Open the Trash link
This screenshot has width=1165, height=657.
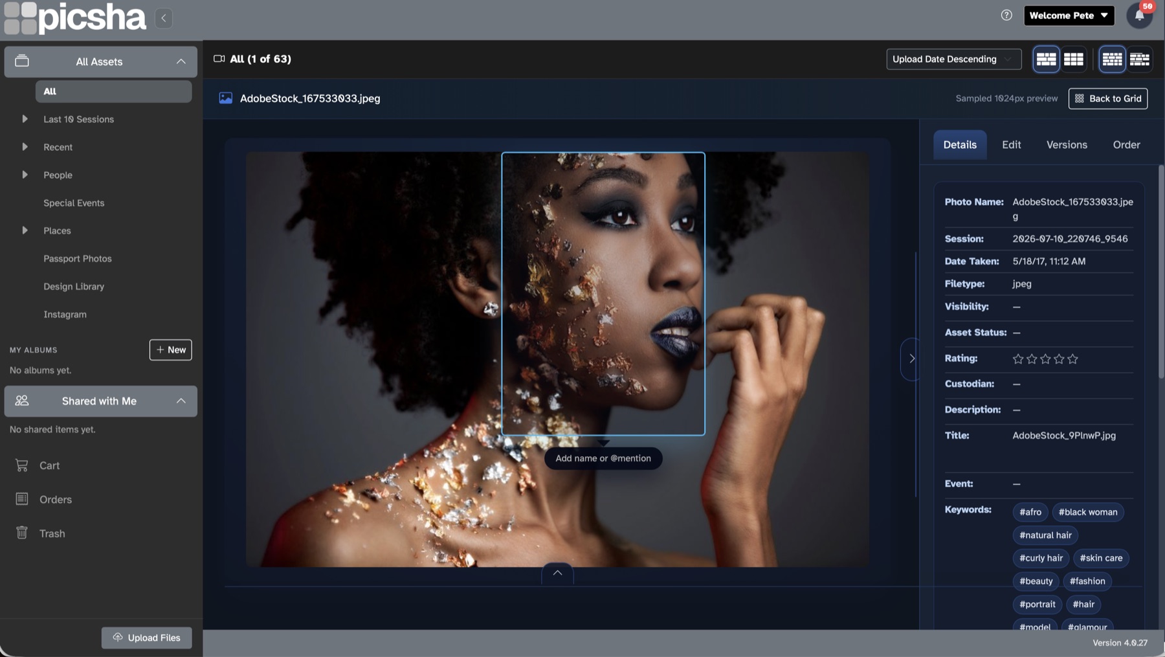click(x=52, y=533)
